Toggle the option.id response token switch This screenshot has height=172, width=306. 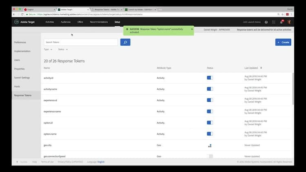[210, 123]
